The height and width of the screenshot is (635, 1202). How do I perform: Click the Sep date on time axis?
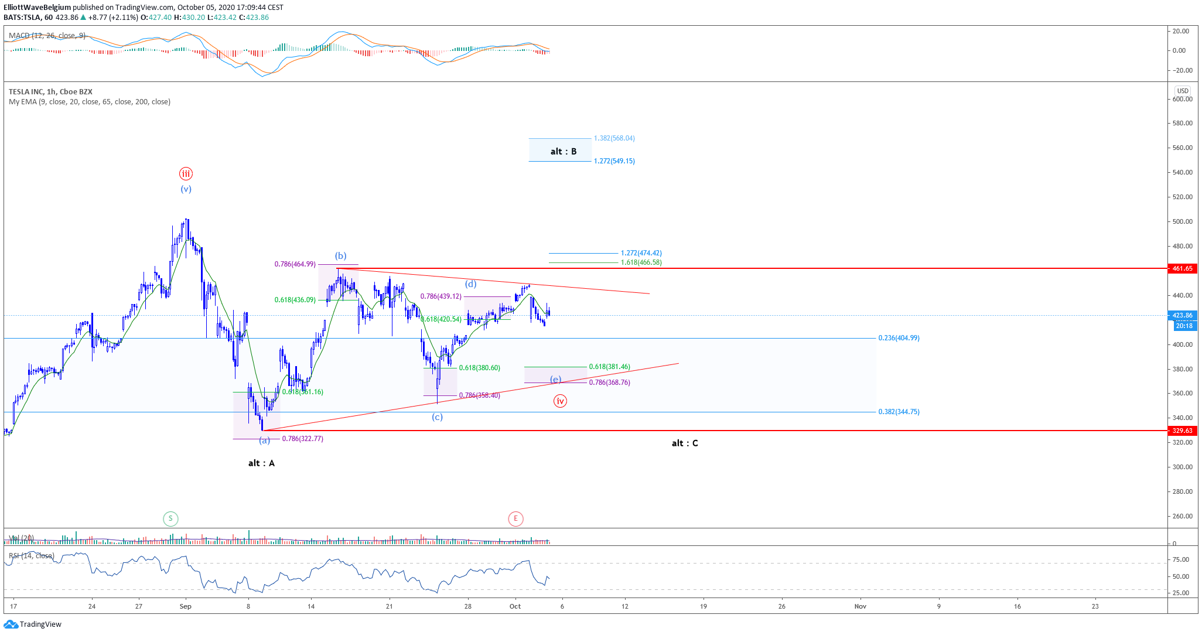[186, 607]
